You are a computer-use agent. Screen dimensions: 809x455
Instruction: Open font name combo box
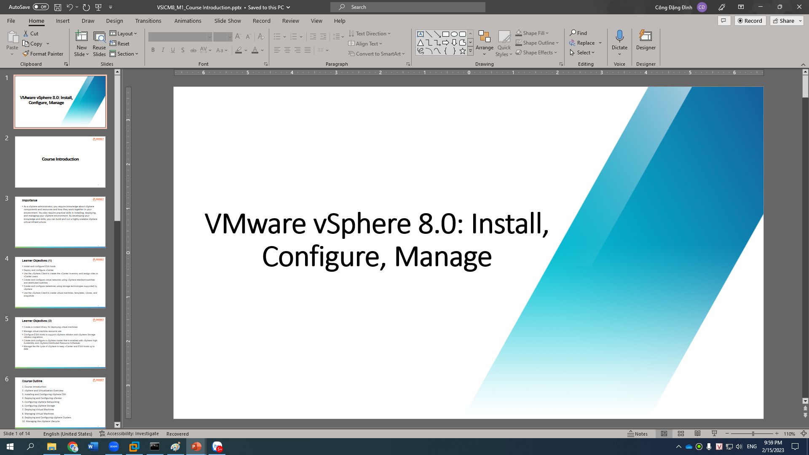(180, 37)
